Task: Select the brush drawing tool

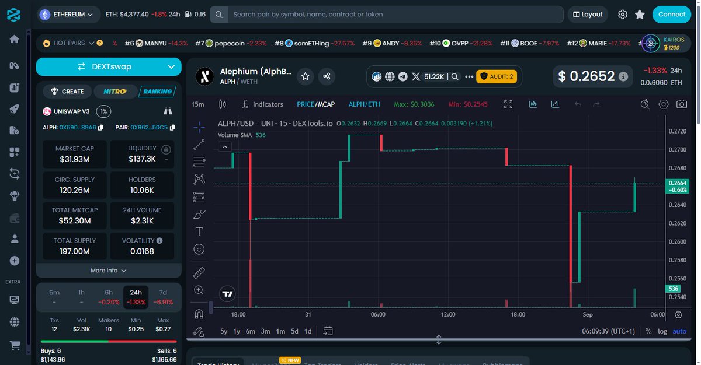Action: 199,214
